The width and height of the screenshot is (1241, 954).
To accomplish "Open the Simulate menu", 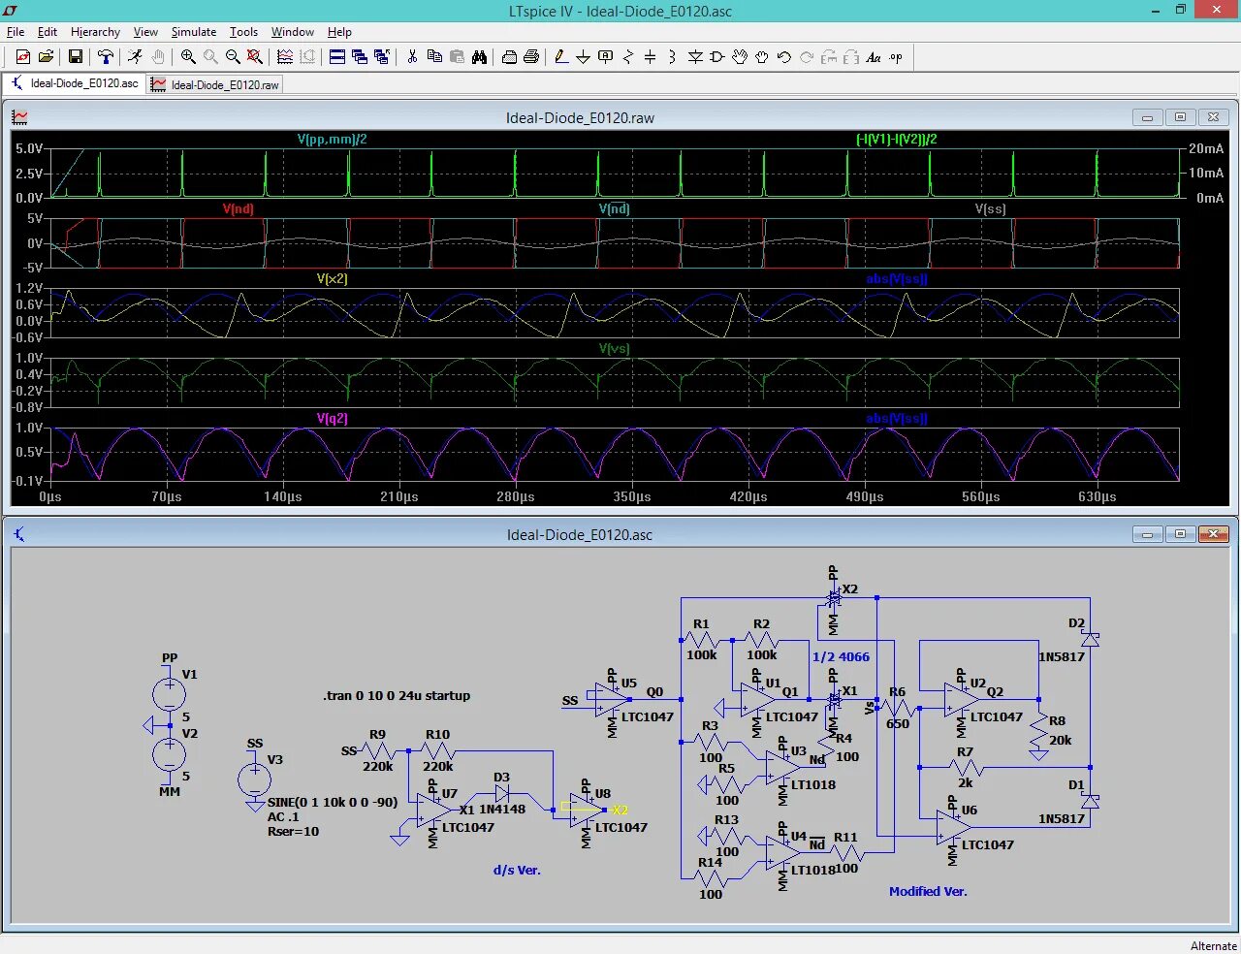I will coord(194,32).
